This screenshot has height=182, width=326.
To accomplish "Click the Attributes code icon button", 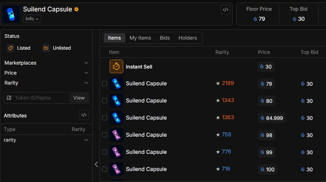I will pos(84,115).
